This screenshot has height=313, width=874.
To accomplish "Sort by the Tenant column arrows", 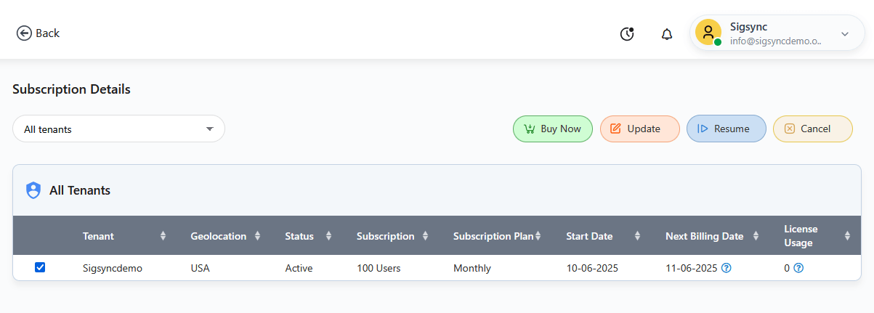I will pos(163,236).
